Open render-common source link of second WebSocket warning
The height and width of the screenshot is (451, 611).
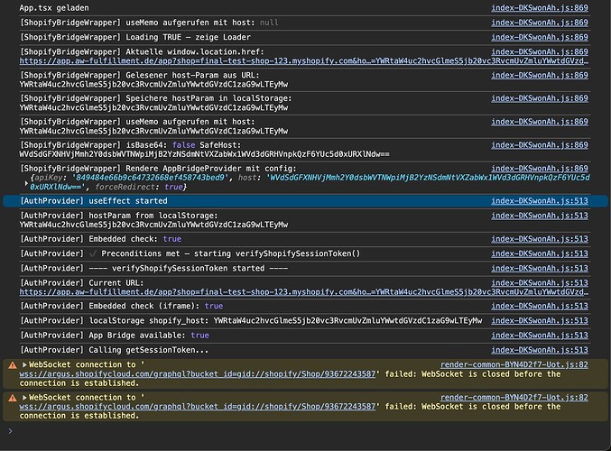coord(514,398)
